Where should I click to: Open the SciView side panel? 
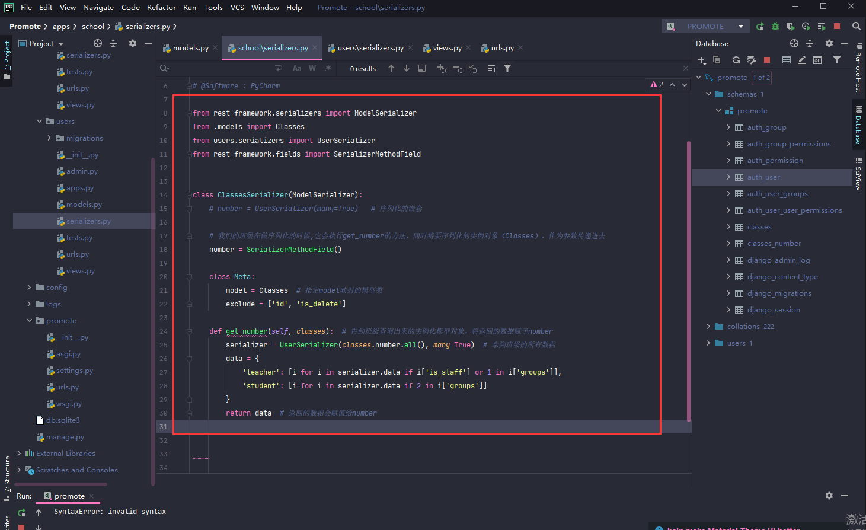[858, 174]
